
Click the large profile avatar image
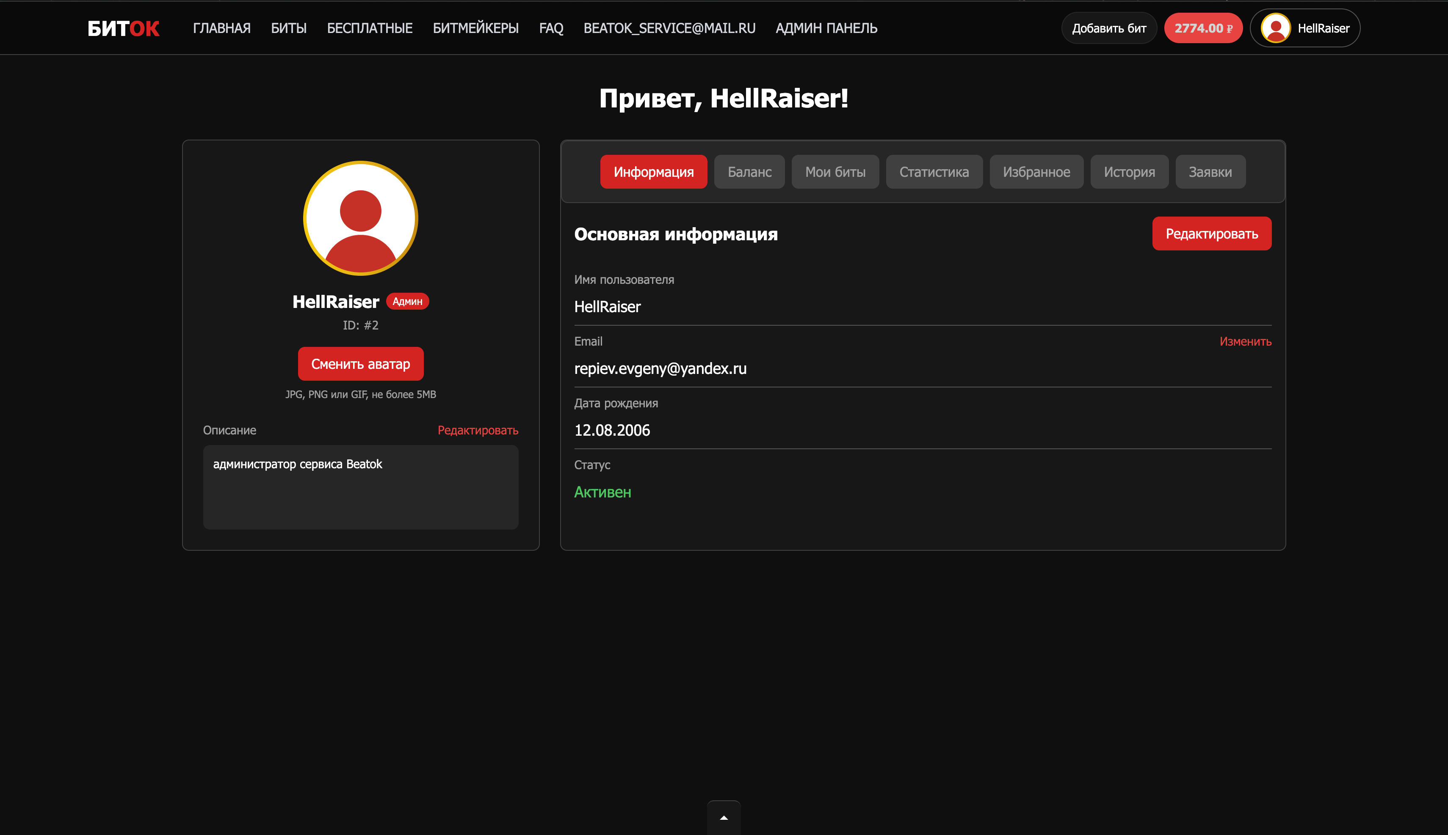click(x=360, y=218)
